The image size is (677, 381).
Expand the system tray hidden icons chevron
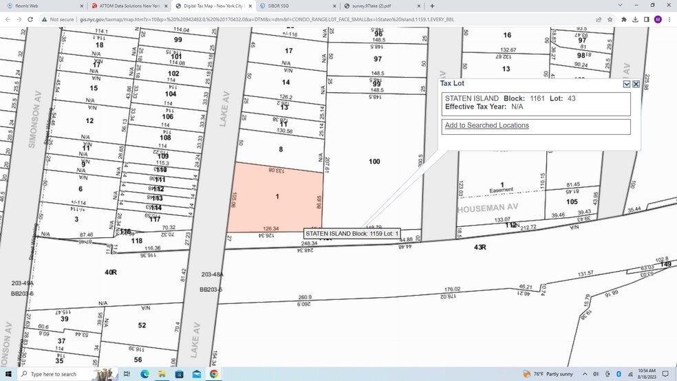[586, 373]
